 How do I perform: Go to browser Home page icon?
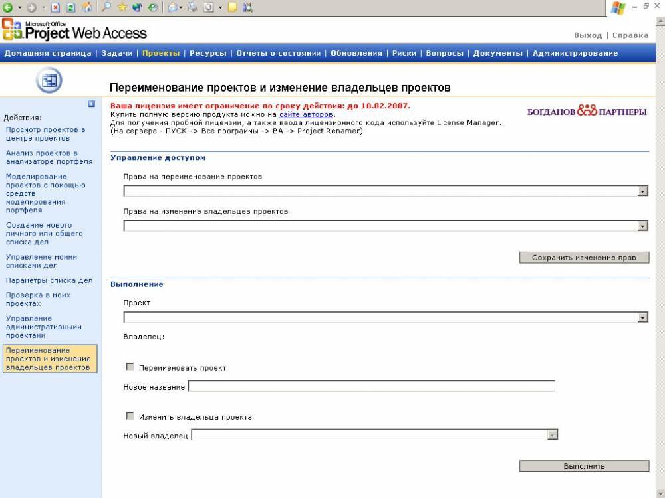click(x=87, y=7)
